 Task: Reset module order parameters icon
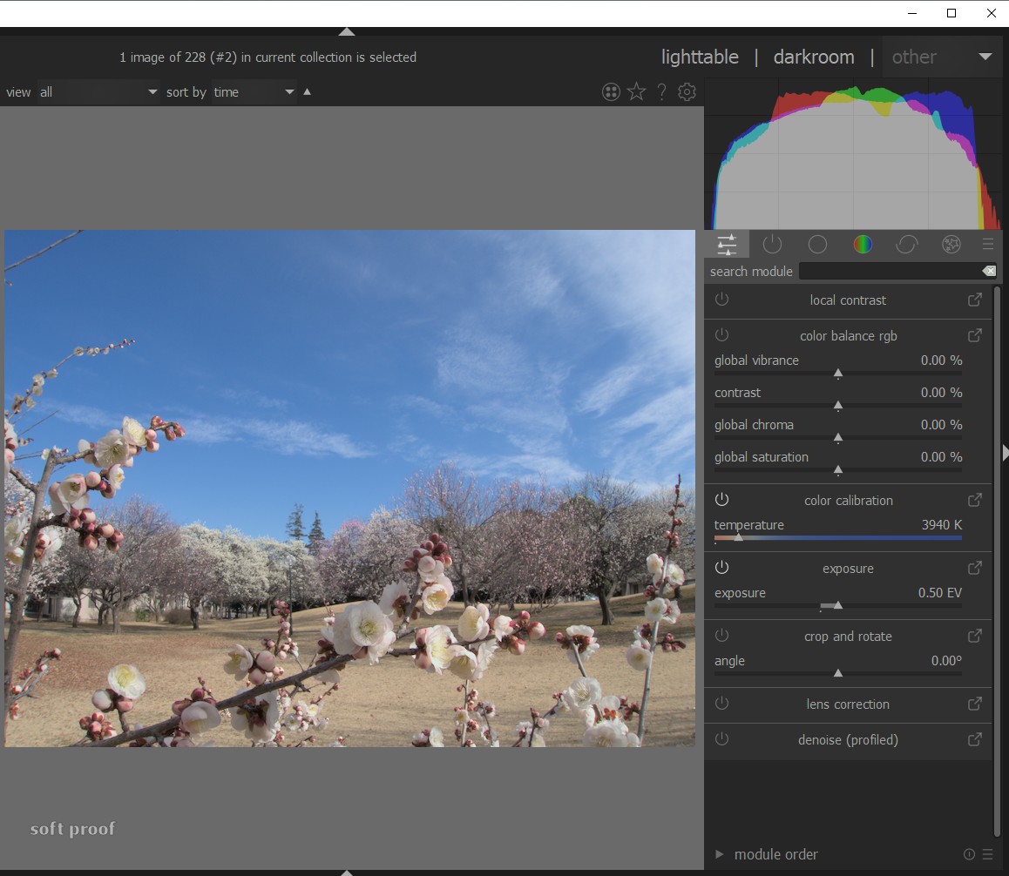tap(968, 854)
